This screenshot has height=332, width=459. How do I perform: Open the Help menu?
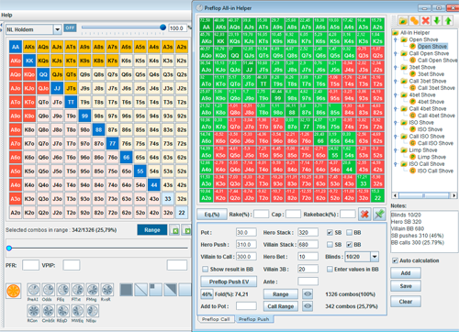tap(6, 15)
